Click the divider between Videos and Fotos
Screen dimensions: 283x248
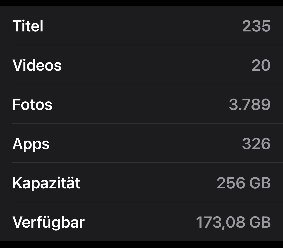(147, 84)
